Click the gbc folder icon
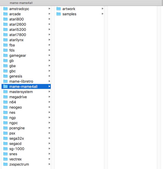 pyautogui.click(x=5, y=71)
